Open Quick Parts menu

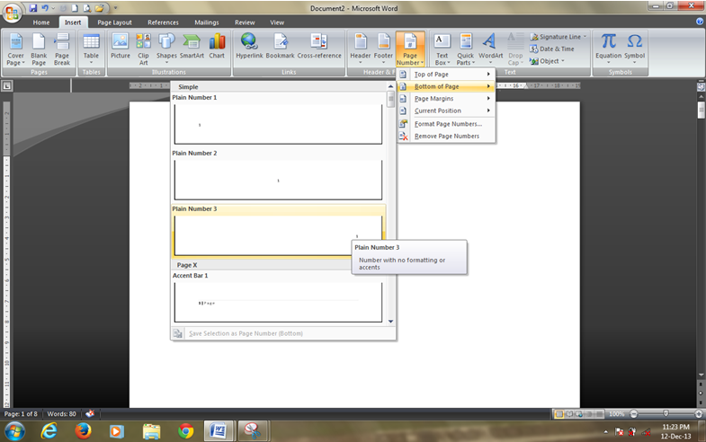point(466,49)
